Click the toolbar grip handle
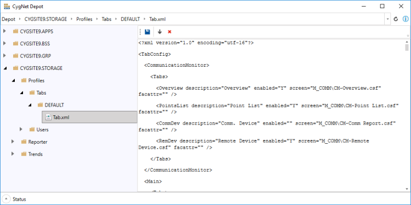This screenshot has width=411, height=205. click(140, 32)
